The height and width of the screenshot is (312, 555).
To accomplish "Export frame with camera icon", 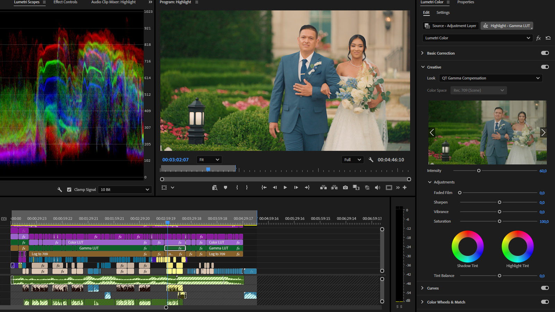I will 345,188.
